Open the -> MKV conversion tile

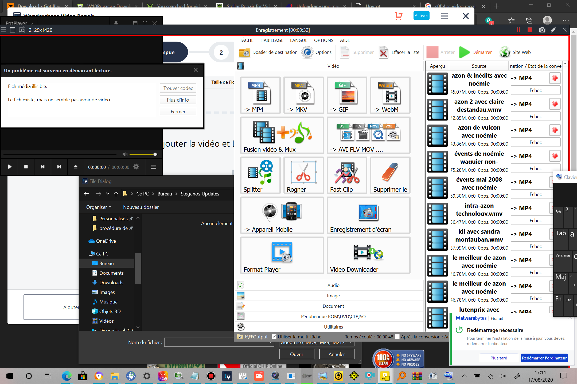click(x=303, y=95)
